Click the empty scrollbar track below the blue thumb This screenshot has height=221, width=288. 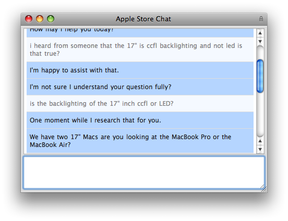tap(260, 114)
